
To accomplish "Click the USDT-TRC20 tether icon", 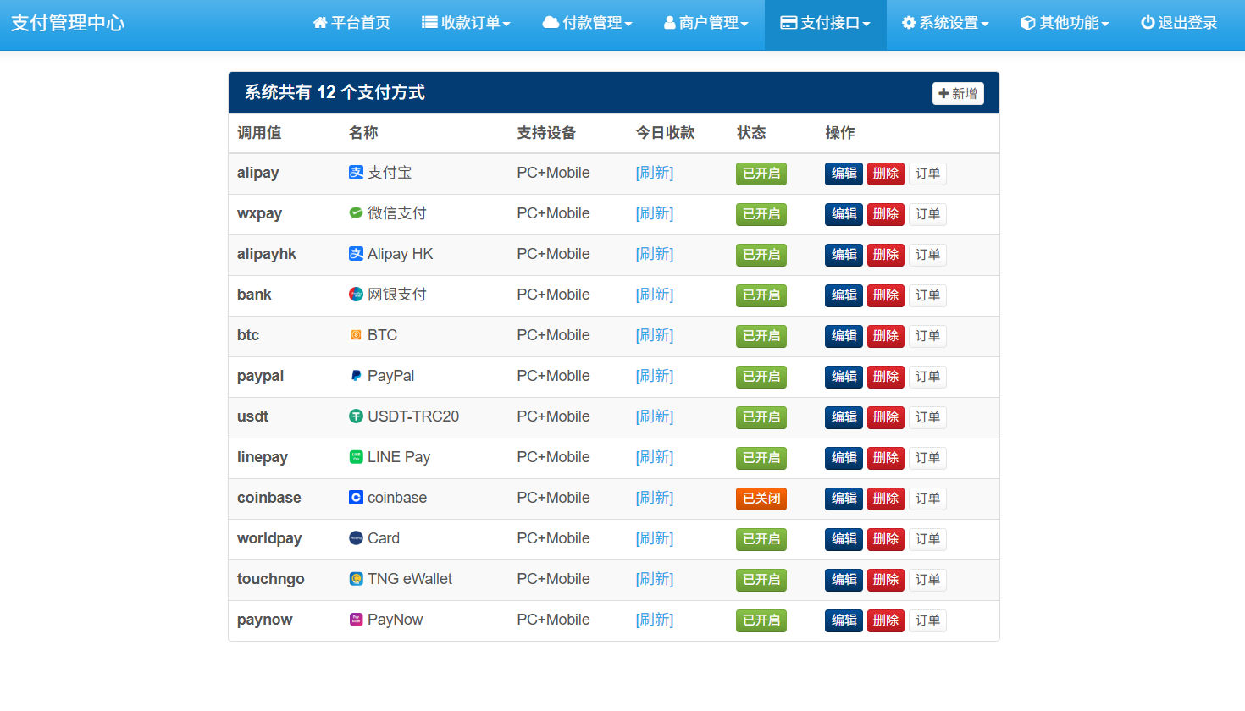I will (x=356, y=416).
